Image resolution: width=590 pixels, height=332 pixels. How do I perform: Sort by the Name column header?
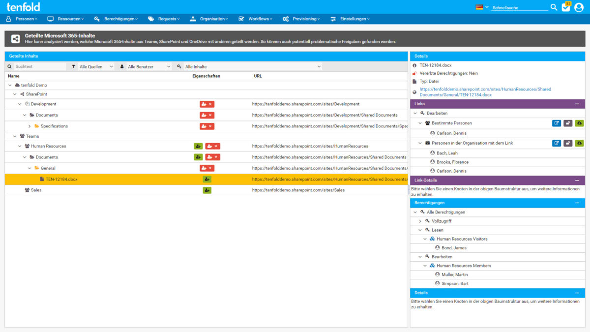click(14, 76)
